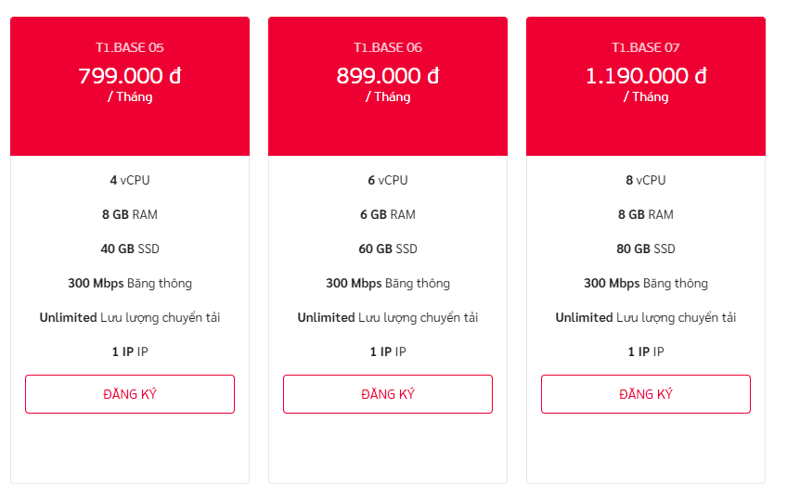The width and height of the screenshot is (800, 498).
Task: Click 1 IP line in T1.BASE 06
Action: coord(388,351)
